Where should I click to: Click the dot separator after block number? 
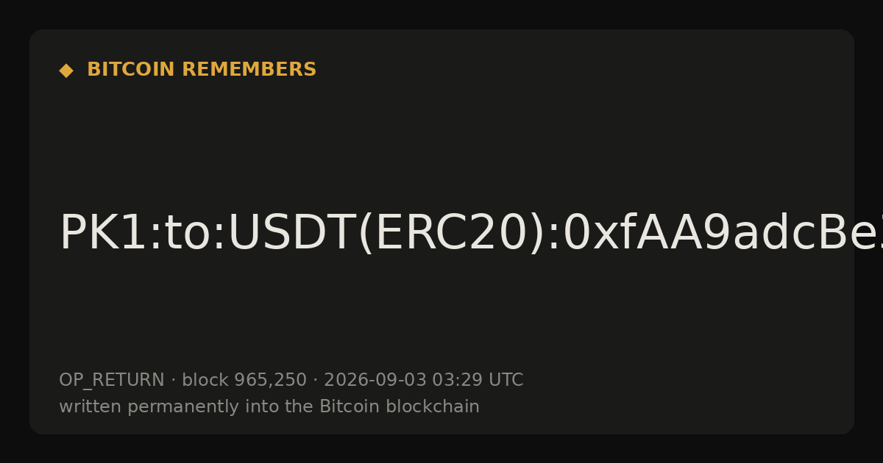[316, 381]
